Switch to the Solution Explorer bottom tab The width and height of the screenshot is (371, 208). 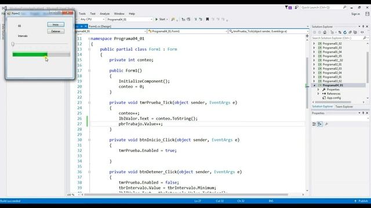[x=322, y=106]
